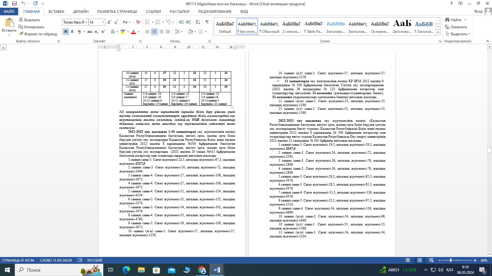This screenshot has width=492, height=276.
Task: Justify the paragraph text
Action: (168, 31)
